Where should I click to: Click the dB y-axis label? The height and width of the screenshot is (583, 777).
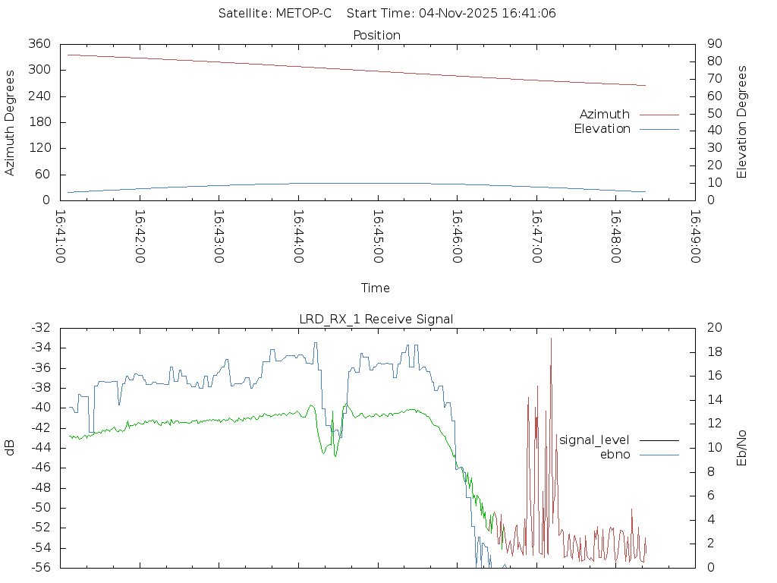pyautogui.click(x=11, y=447)
